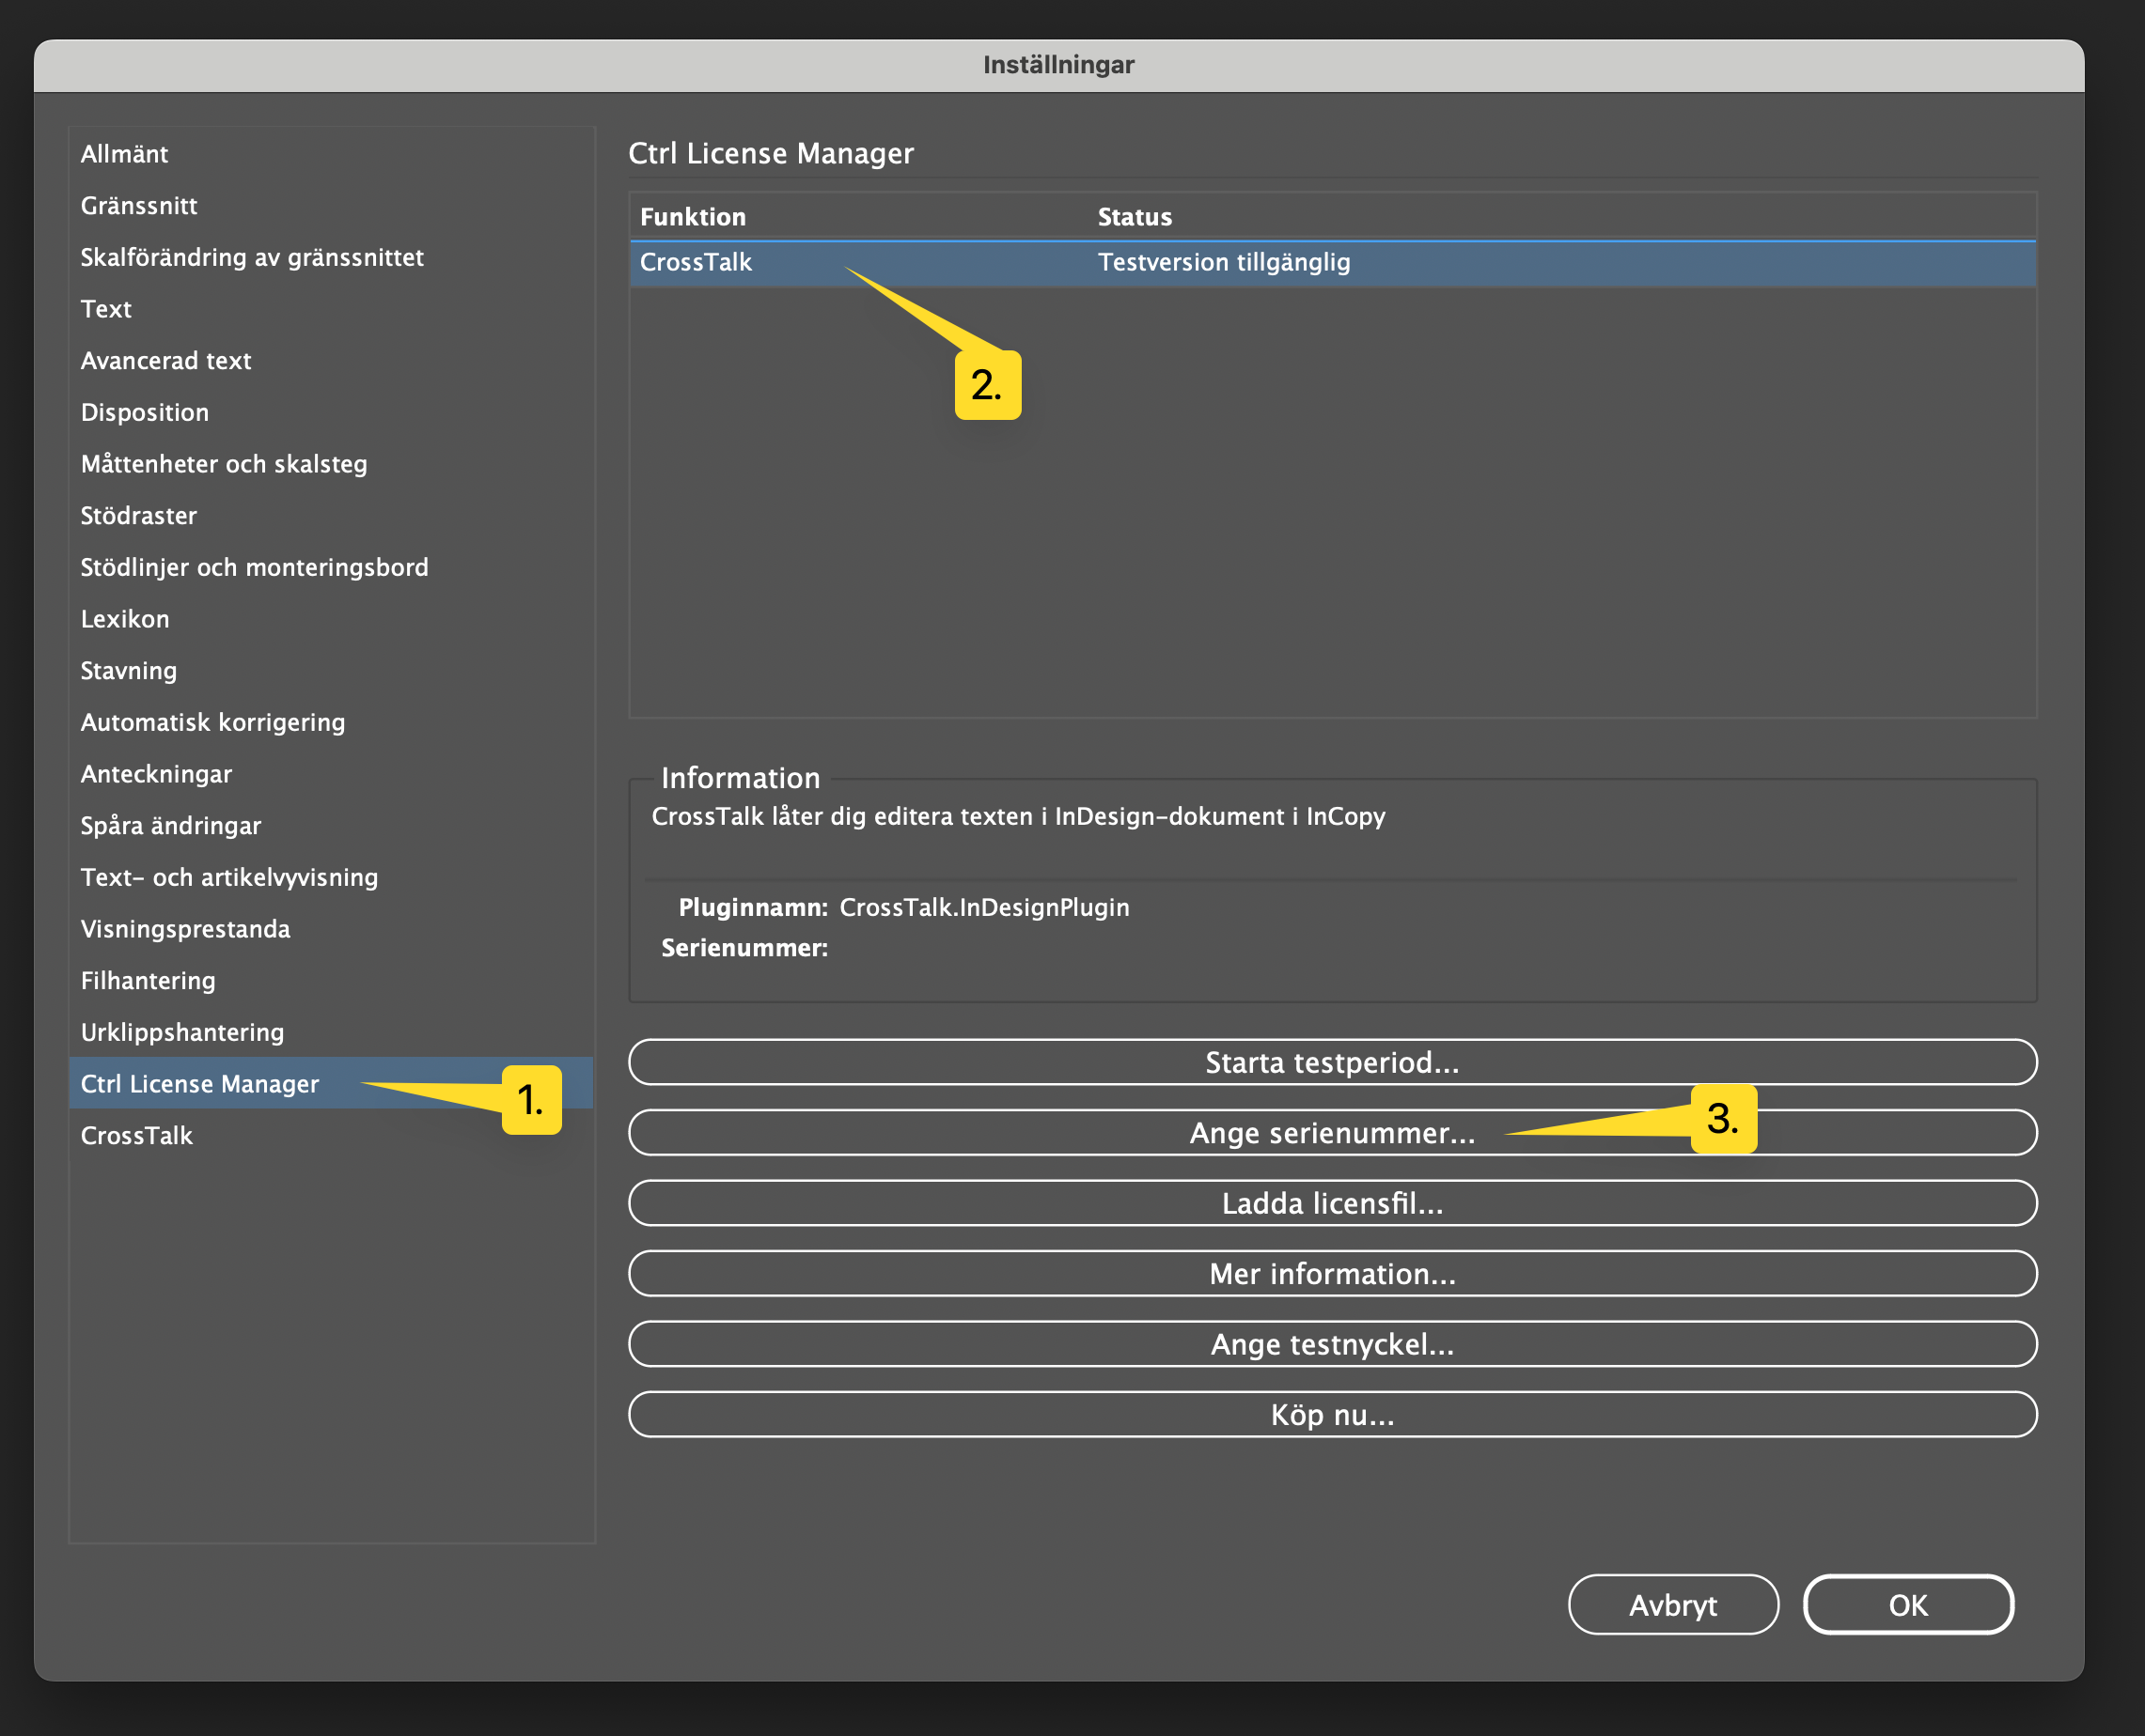Click the CrossTalk.InDesignPlugin plugin name text
Image resolution: width=2145 pixels, height=1736 pixels.
click(984, 908)
